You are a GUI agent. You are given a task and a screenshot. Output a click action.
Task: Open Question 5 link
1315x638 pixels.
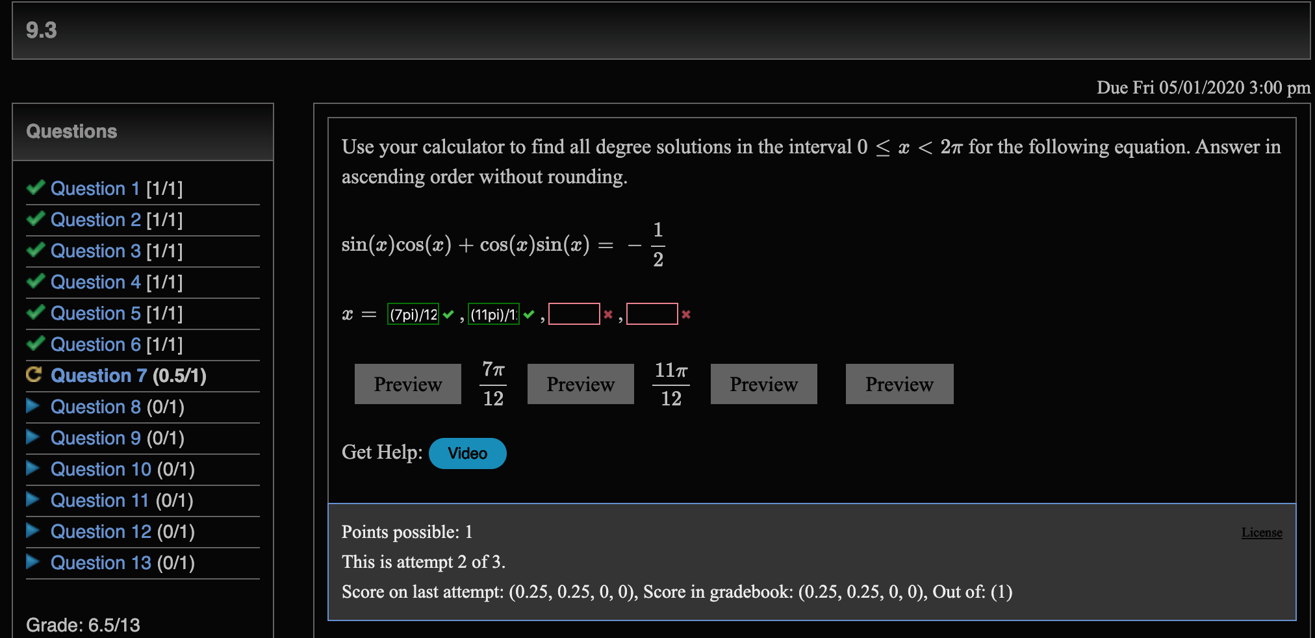click(96, 313)
